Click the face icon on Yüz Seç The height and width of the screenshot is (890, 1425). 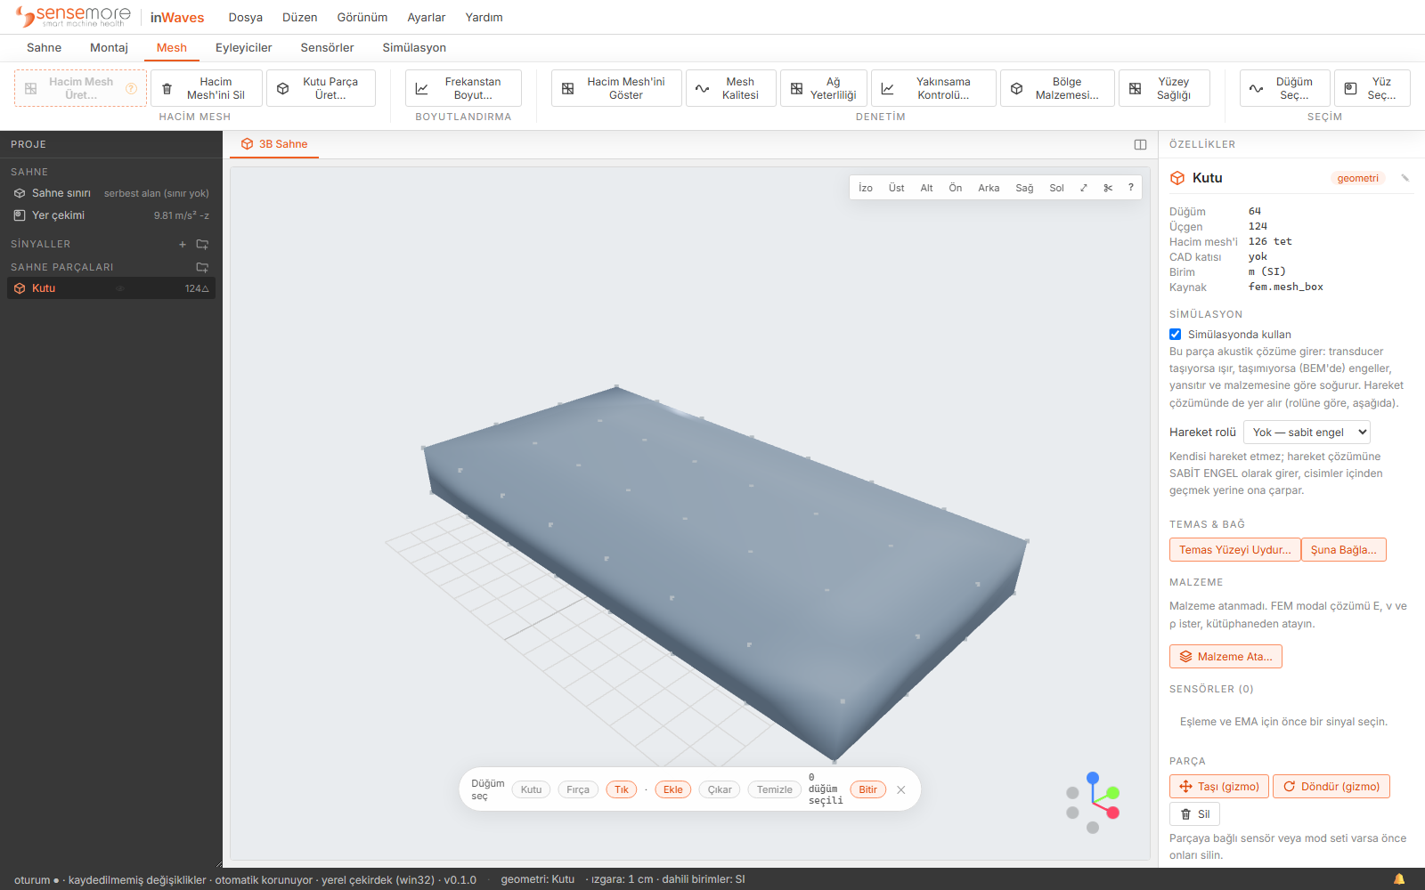point(1350,88)
